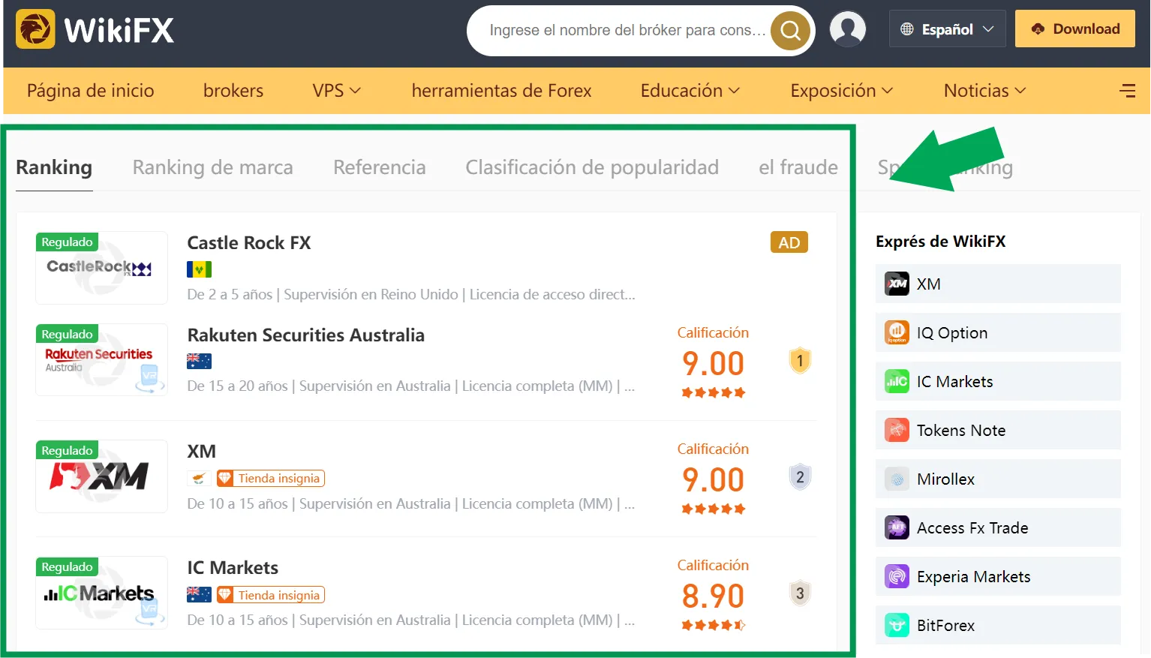Image resolution: width=1151 pixels, height=658 pixels.
Task: Click the IQ Option icon in sidebar
Action: click(897, 332)
